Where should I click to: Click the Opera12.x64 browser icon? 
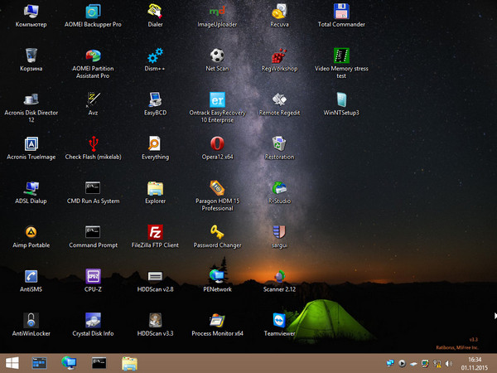pyautogui.click(x=217, y=143)
